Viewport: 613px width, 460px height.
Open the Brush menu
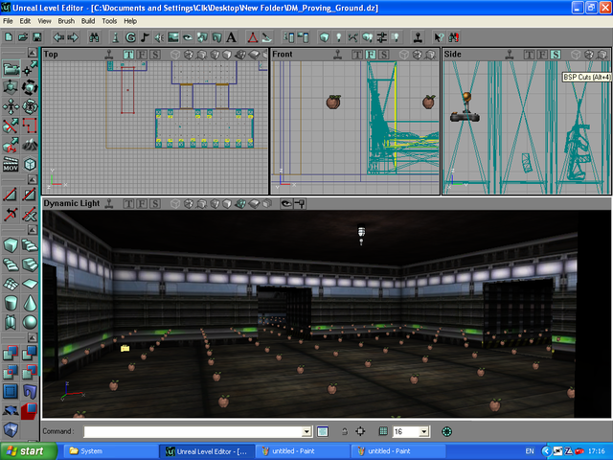[x=66, y=20]
